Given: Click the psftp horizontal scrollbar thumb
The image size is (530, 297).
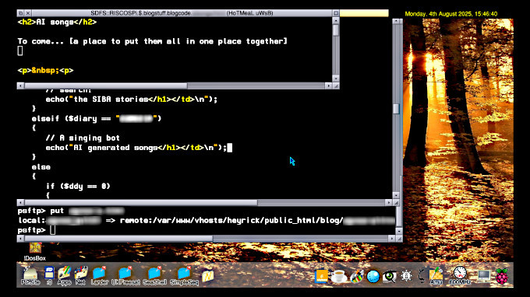Looking at the screenshot, I should pyautogui.click(x=118, y=239).
